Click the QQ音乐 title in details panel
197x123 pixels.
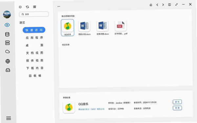tap(83, 104)
